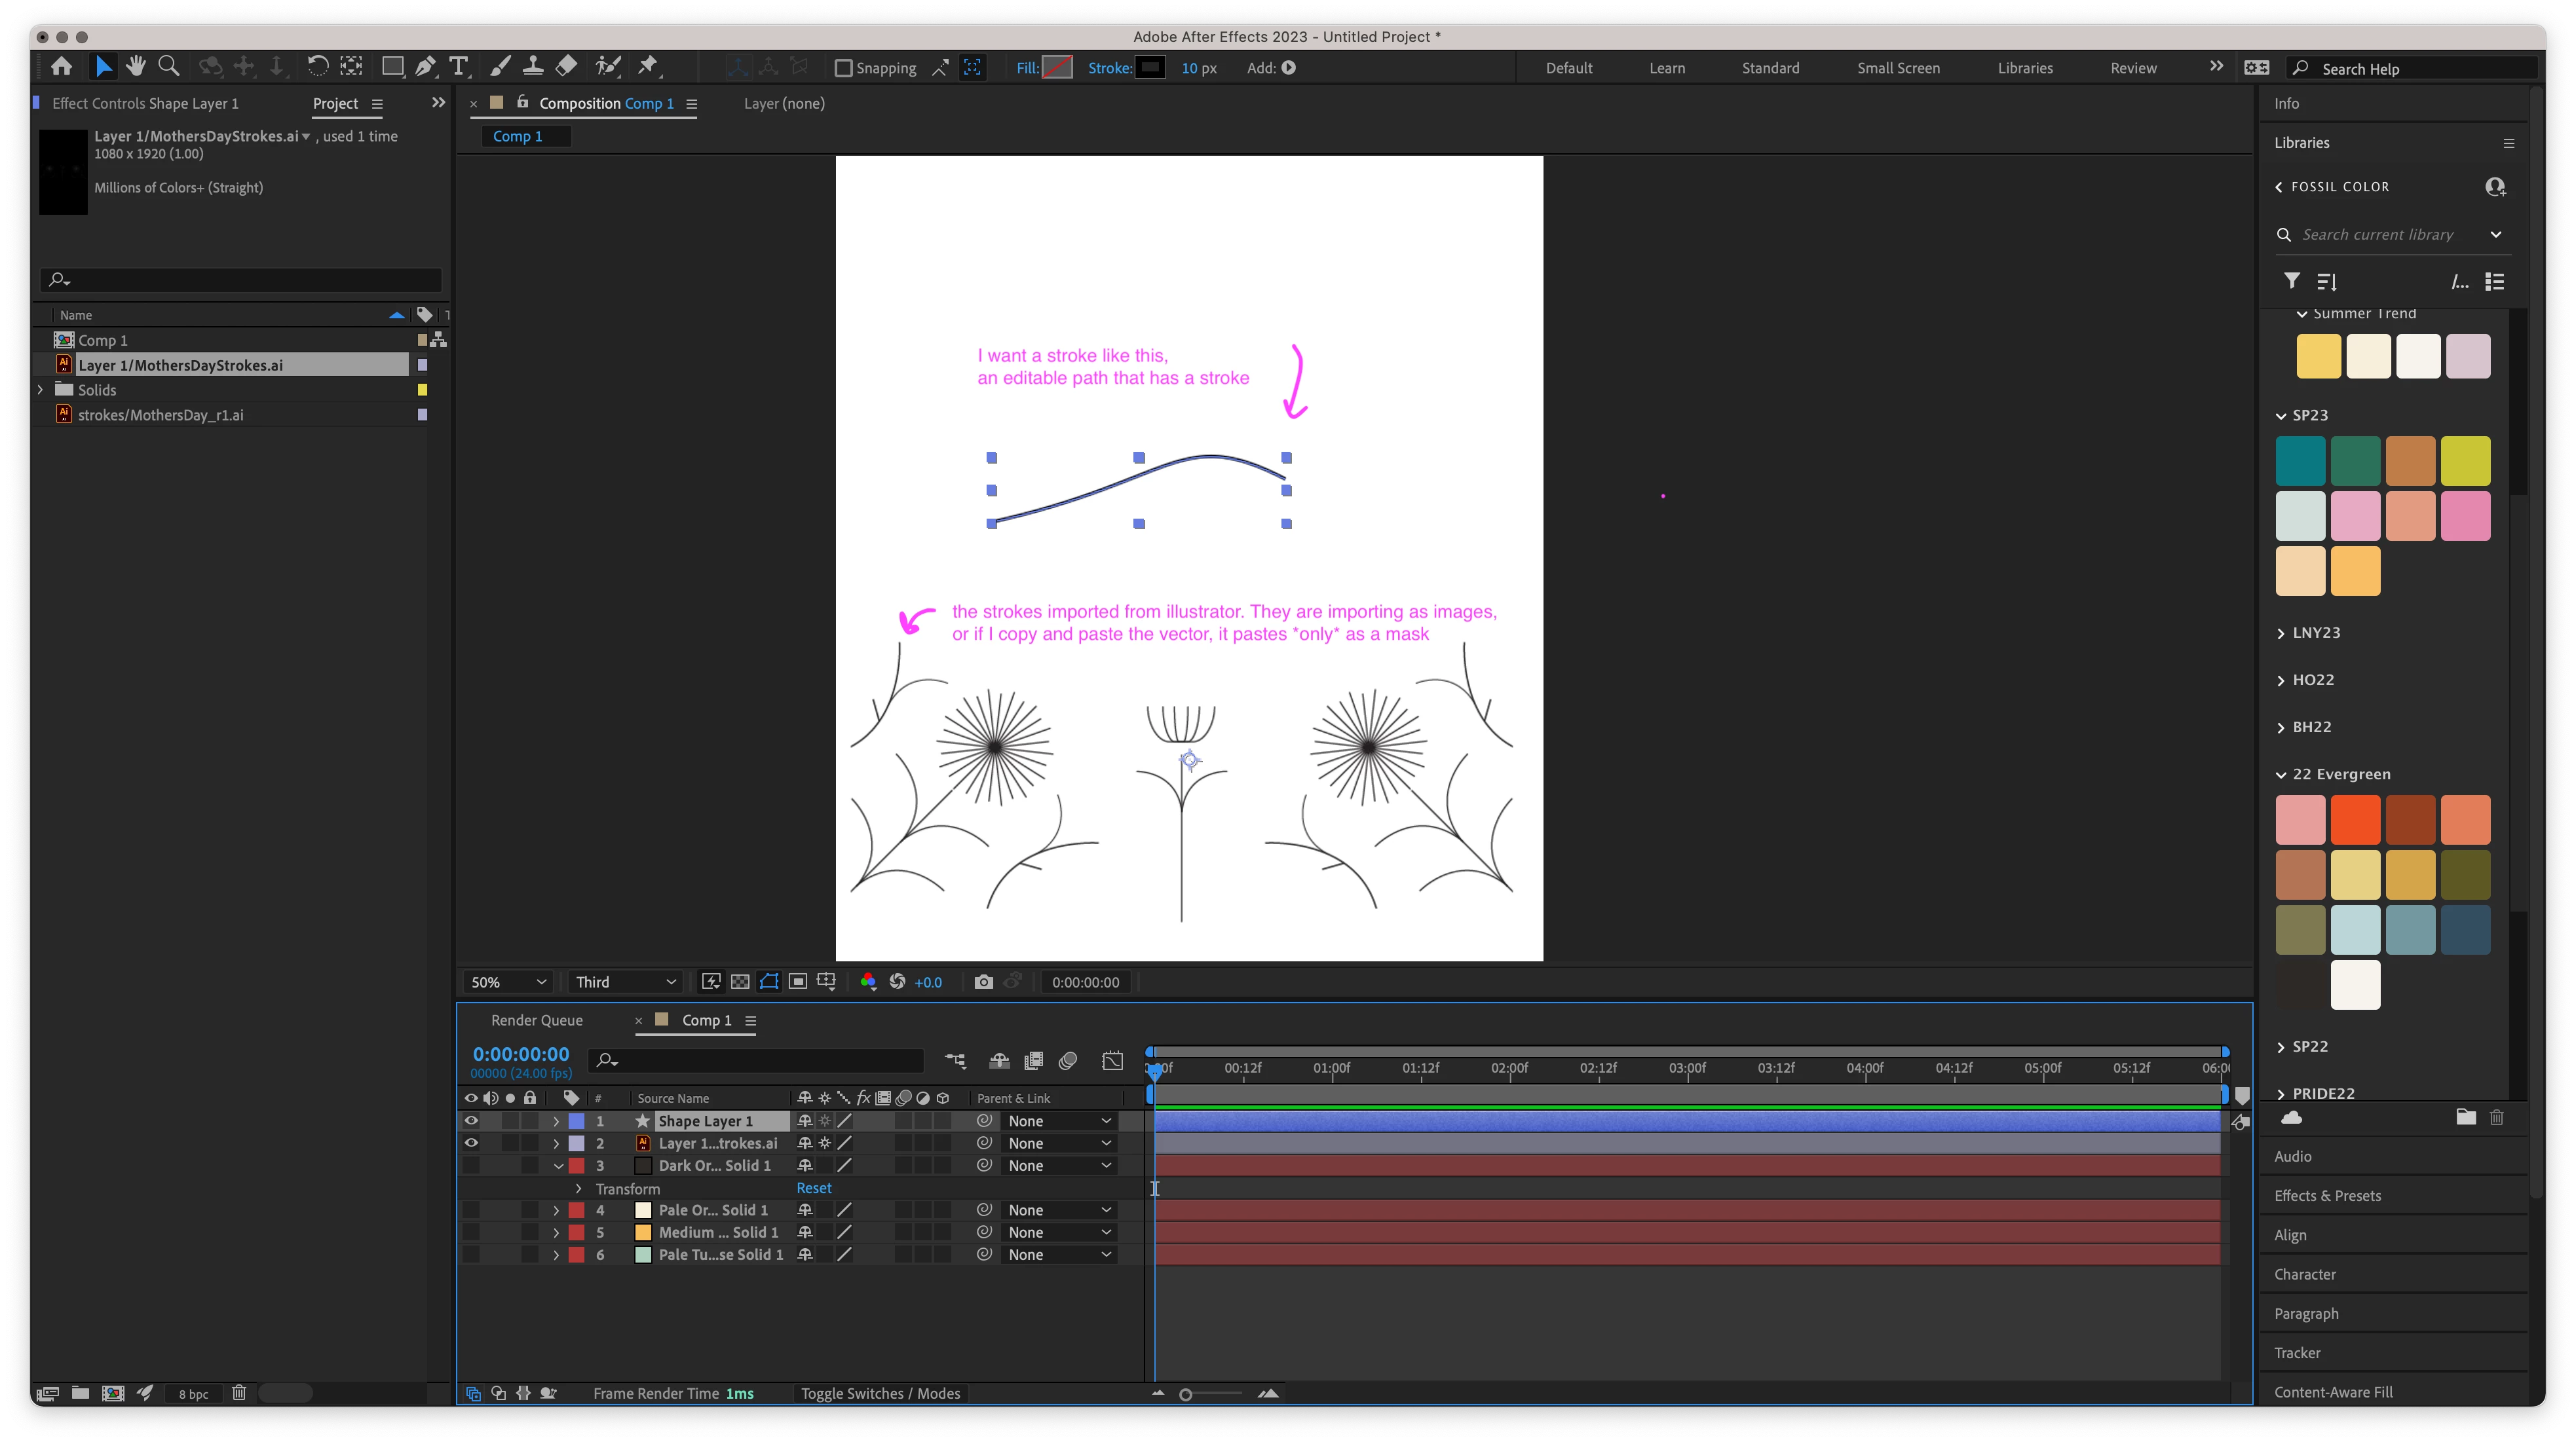Click Toggle Switches / Modes button
2576x1442 pixels.
click(x=880, y=1394)
